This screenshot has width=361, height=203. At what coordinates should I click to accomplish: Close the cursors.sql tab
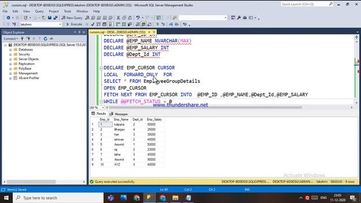154,32
